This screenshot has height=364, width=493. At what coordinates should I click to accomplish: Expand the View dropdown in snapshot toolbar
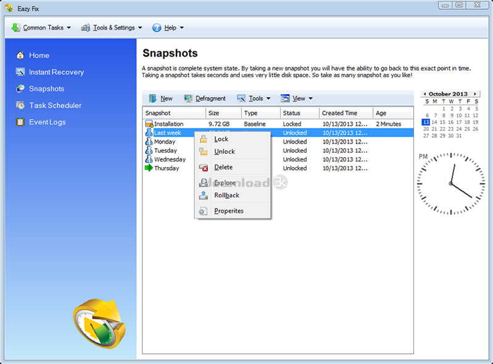(297, 98)
